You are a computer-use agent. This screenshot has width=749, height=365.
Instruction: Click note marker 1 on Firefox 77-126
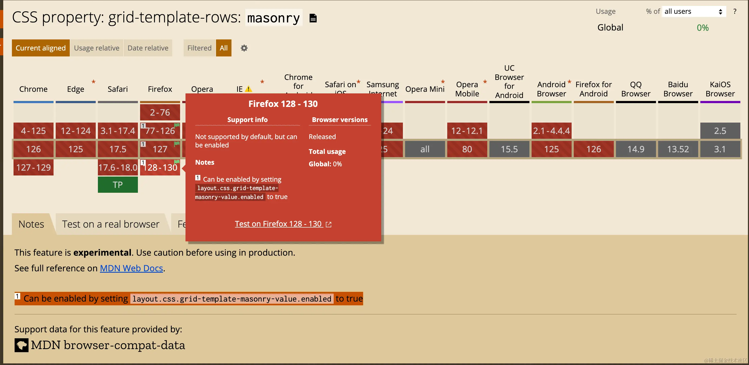pyautogui.click(x=143, y=126)
